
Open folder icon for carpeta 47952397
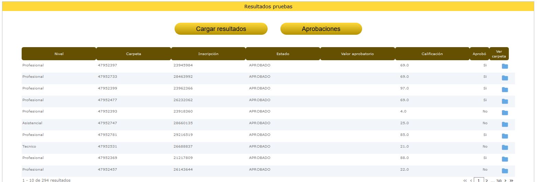pos(505,66)
